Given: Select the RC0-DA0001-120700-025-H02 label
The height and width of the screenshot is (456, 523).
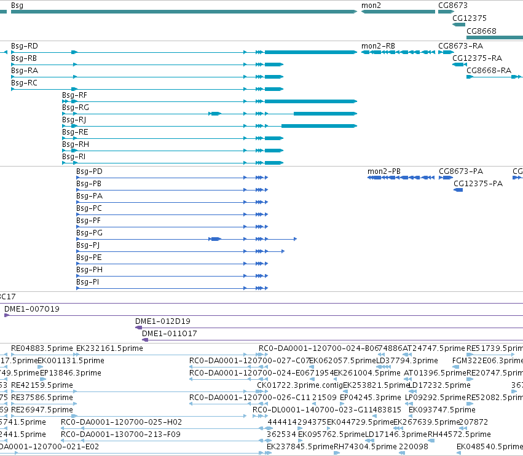Looking at the screenshot, I should tap(121, 422).
